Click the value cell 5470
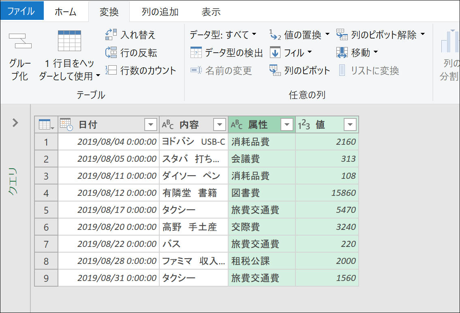Image resolution: width=460 pixels, height=313 pixels. coord(327,210)
